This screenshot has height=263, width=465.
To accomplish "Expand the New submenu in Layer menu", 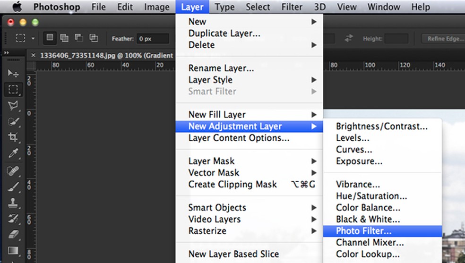I will [x=249, y=22].
